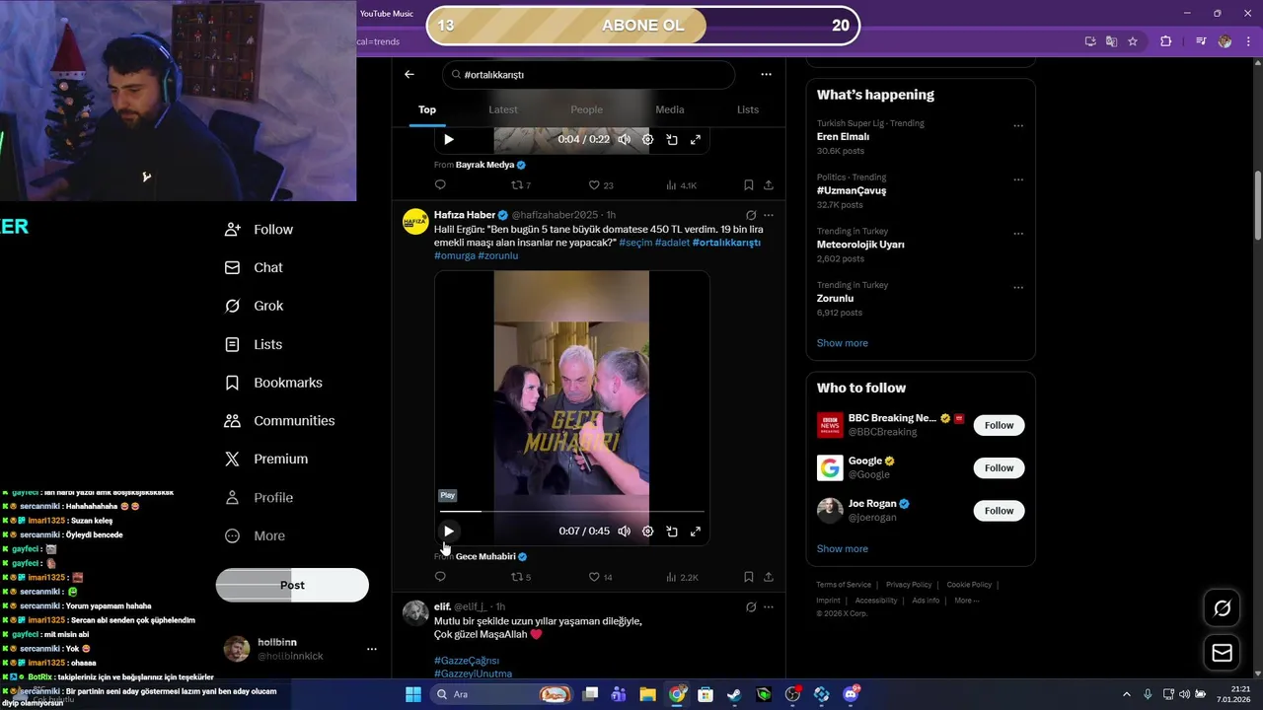Viewport: 1263px width, 710px height.
Task: Show more Who to follow suggestions
Action: [x=842, y=548]
